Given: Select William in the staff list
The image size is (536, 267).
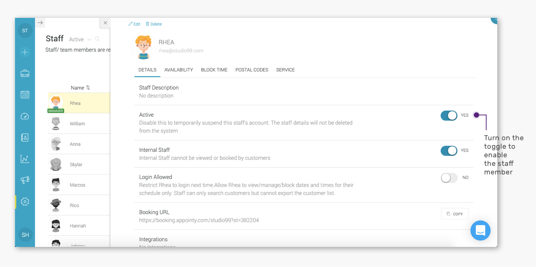Looking at the screenshot, I should coord(79,123).
